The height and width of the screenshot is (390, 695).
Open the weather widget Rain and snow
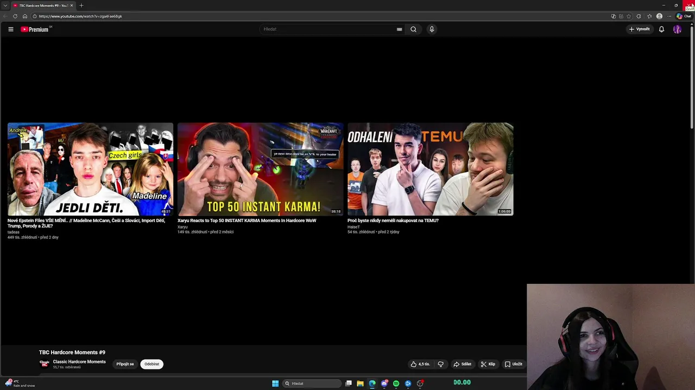point(21,383)
